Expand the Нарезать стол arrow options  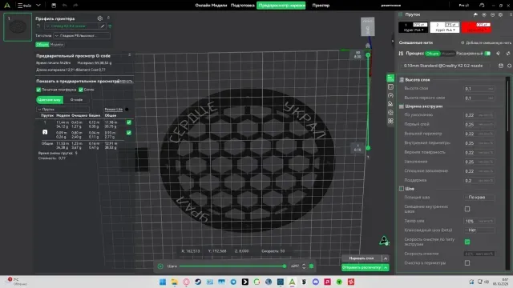(x=386, y=258)
